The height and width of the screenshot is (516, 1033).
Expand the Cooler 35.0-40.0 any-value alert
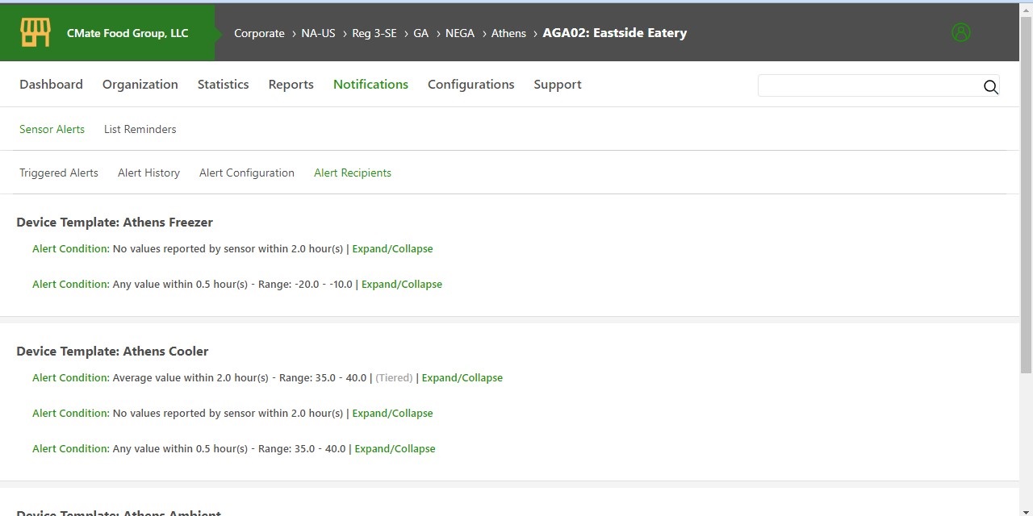click(395, 448)
